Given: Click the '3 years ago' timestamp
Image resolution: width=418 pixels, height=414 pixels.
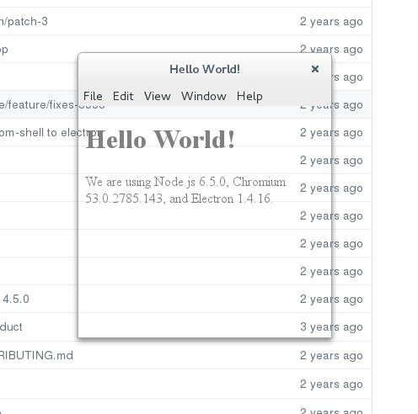Looking at the screenshot, I should (331, 327).
